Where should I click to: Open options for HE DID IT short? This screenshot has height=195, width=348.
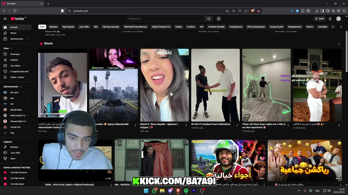237,125
